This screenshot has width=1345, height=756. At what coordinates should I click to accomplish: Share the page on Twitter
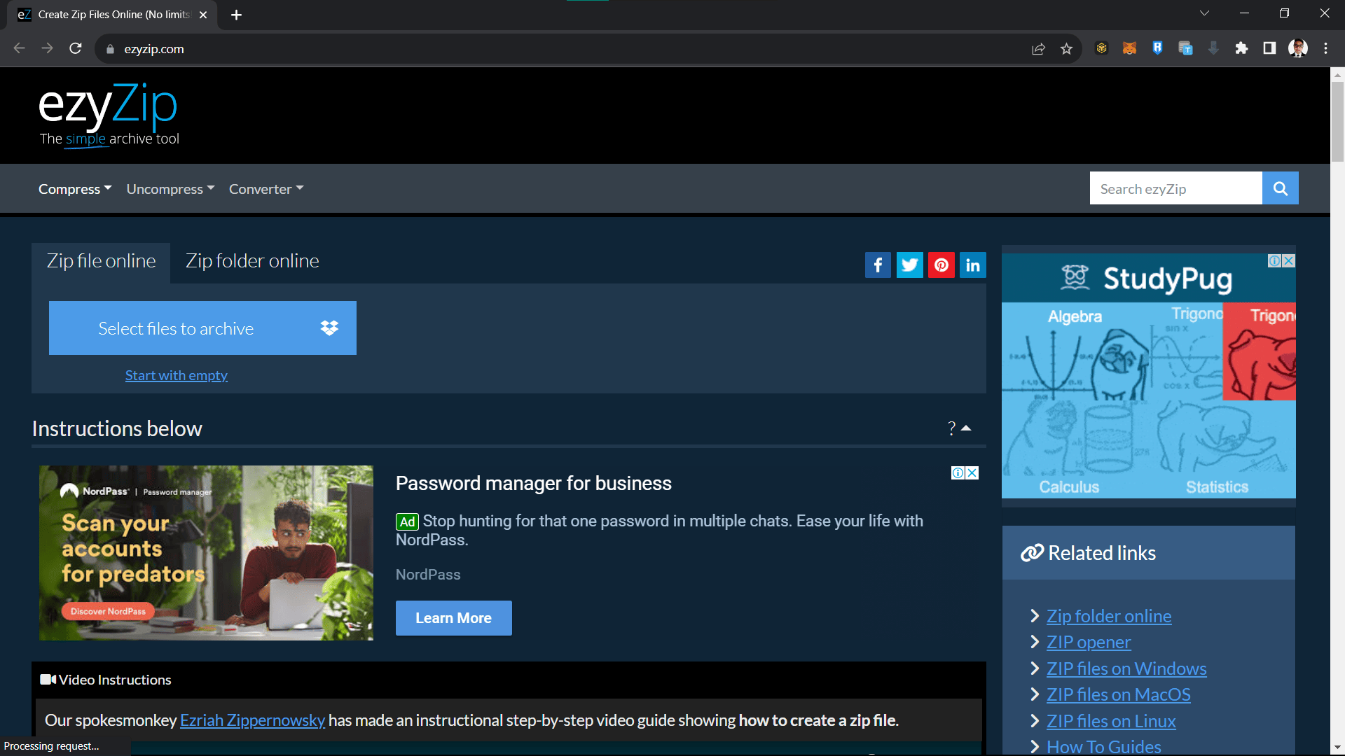coord(909,265)
